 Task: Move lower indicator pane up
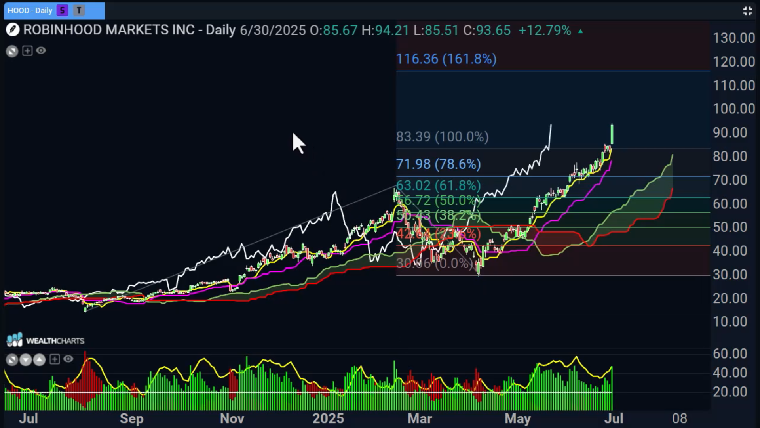pos(39,360)
